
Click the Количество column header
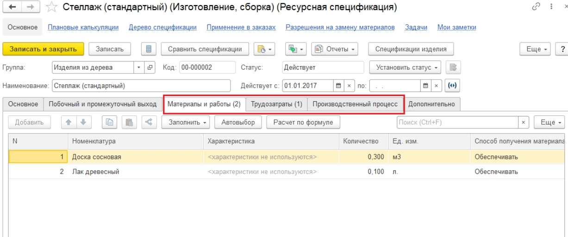[363, 141]
